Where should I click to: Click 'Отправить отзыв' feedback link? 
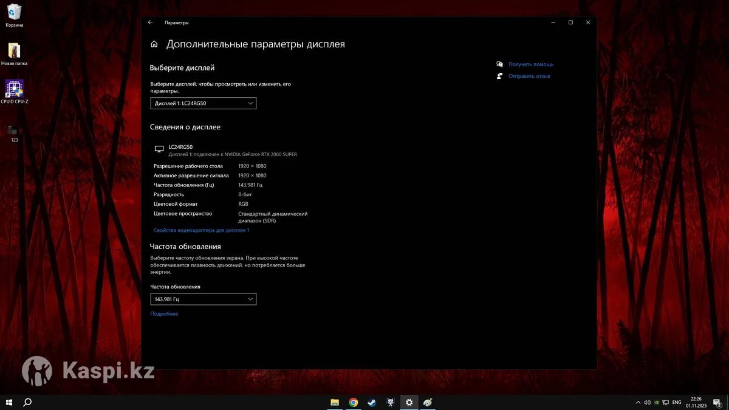pos(529,76)
